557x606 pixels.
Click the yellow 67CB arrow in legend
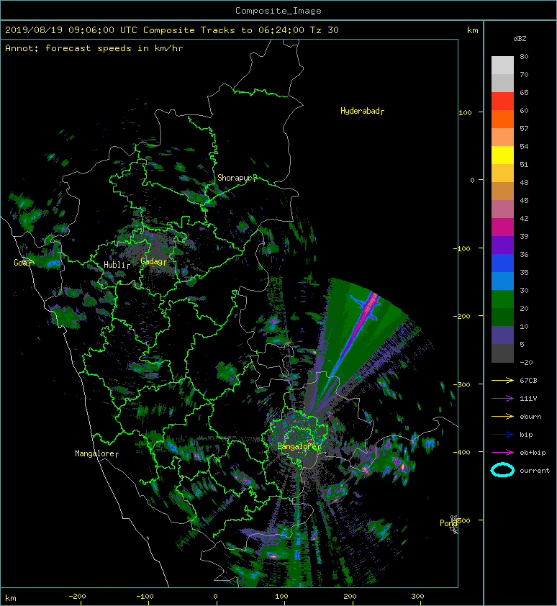(502, 380)
